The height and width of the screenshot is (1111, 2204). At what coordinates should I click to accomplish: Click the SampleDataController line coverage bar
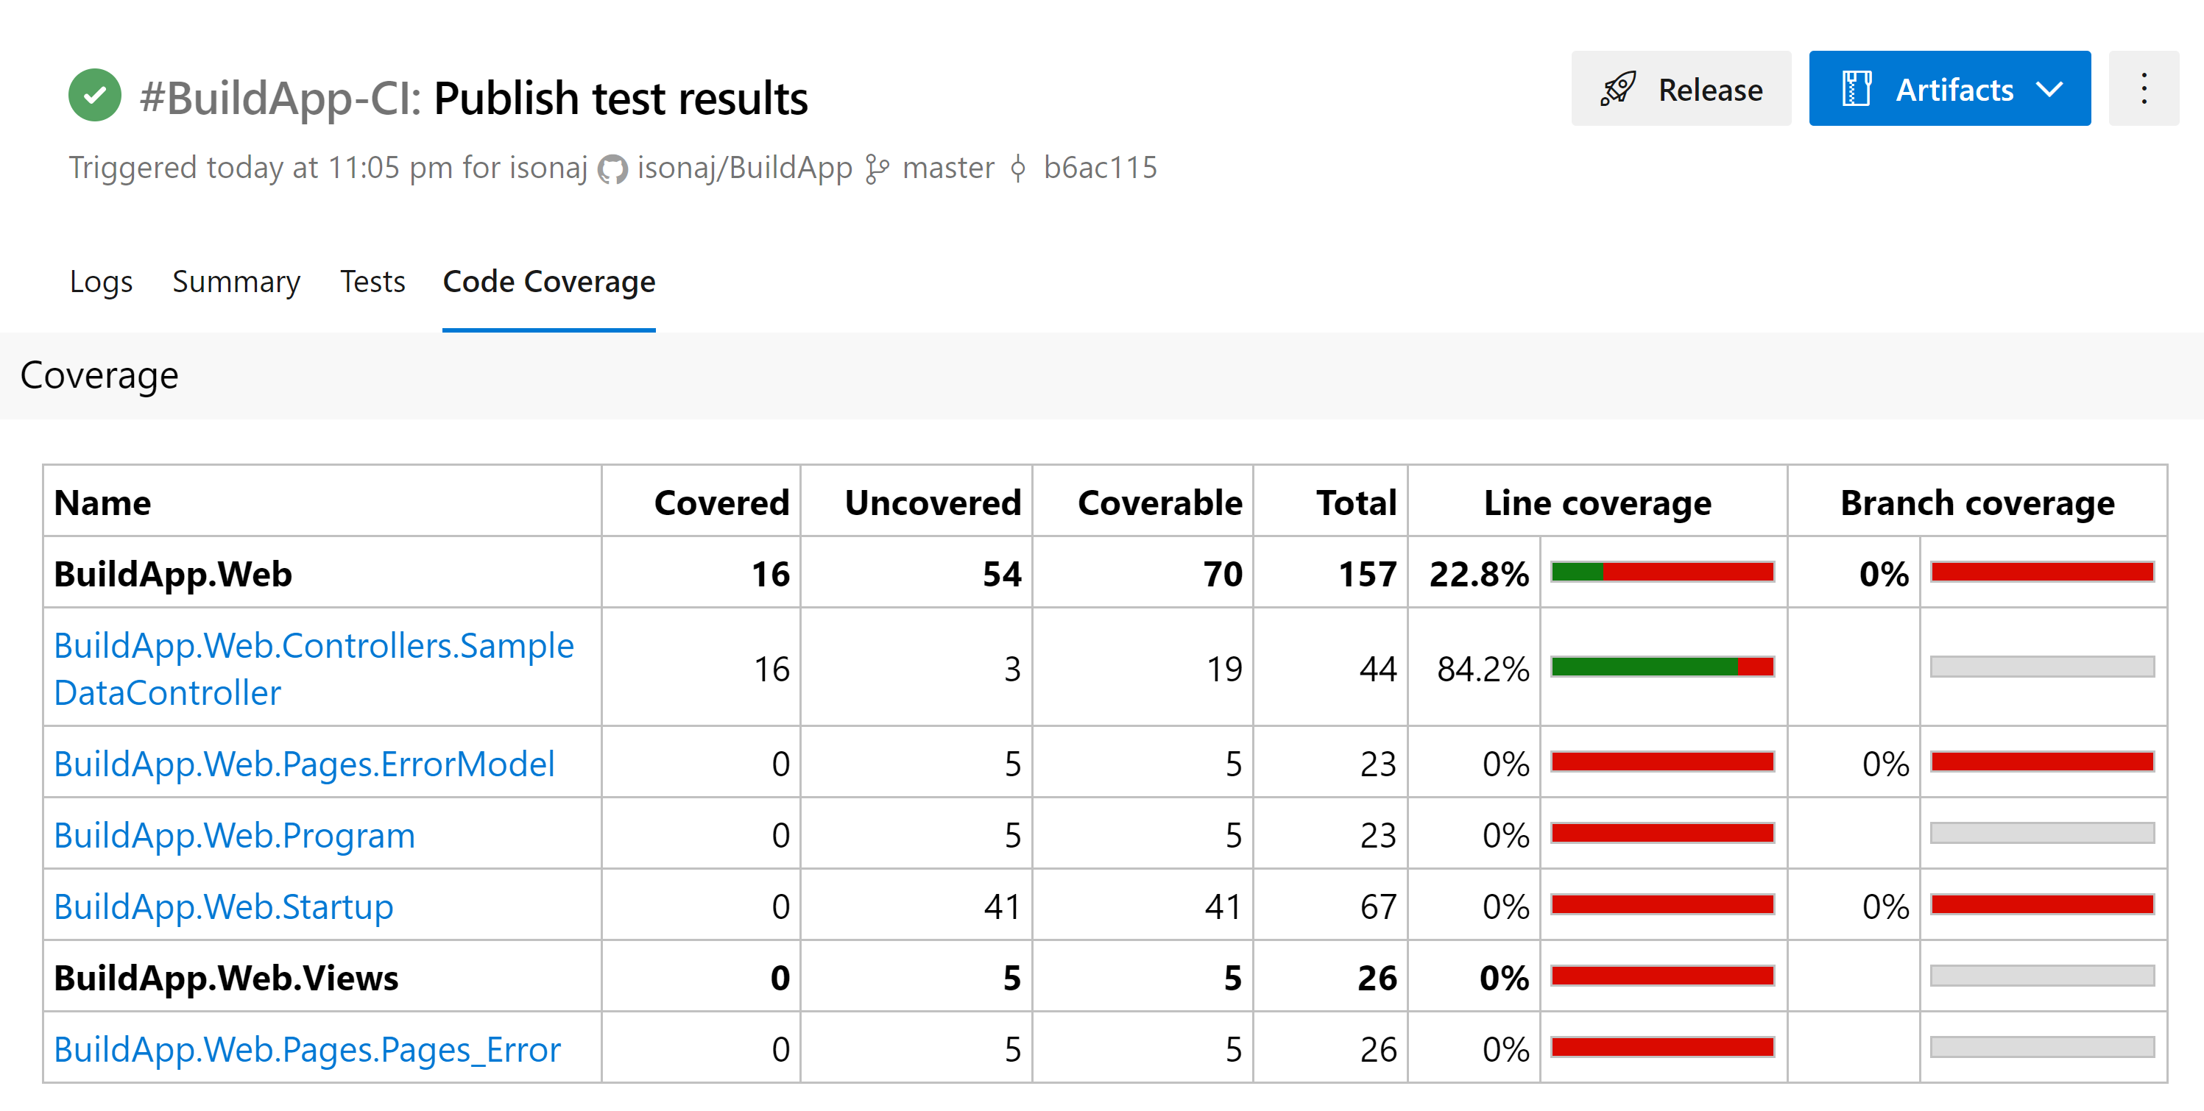coord(1662,667)
